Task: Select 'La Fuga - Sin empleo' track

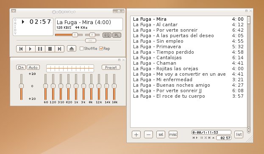Action: [x=188, y=41]
